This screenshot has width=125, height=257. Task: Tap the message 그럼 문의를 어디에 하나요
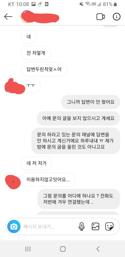(x=79, y=199)
